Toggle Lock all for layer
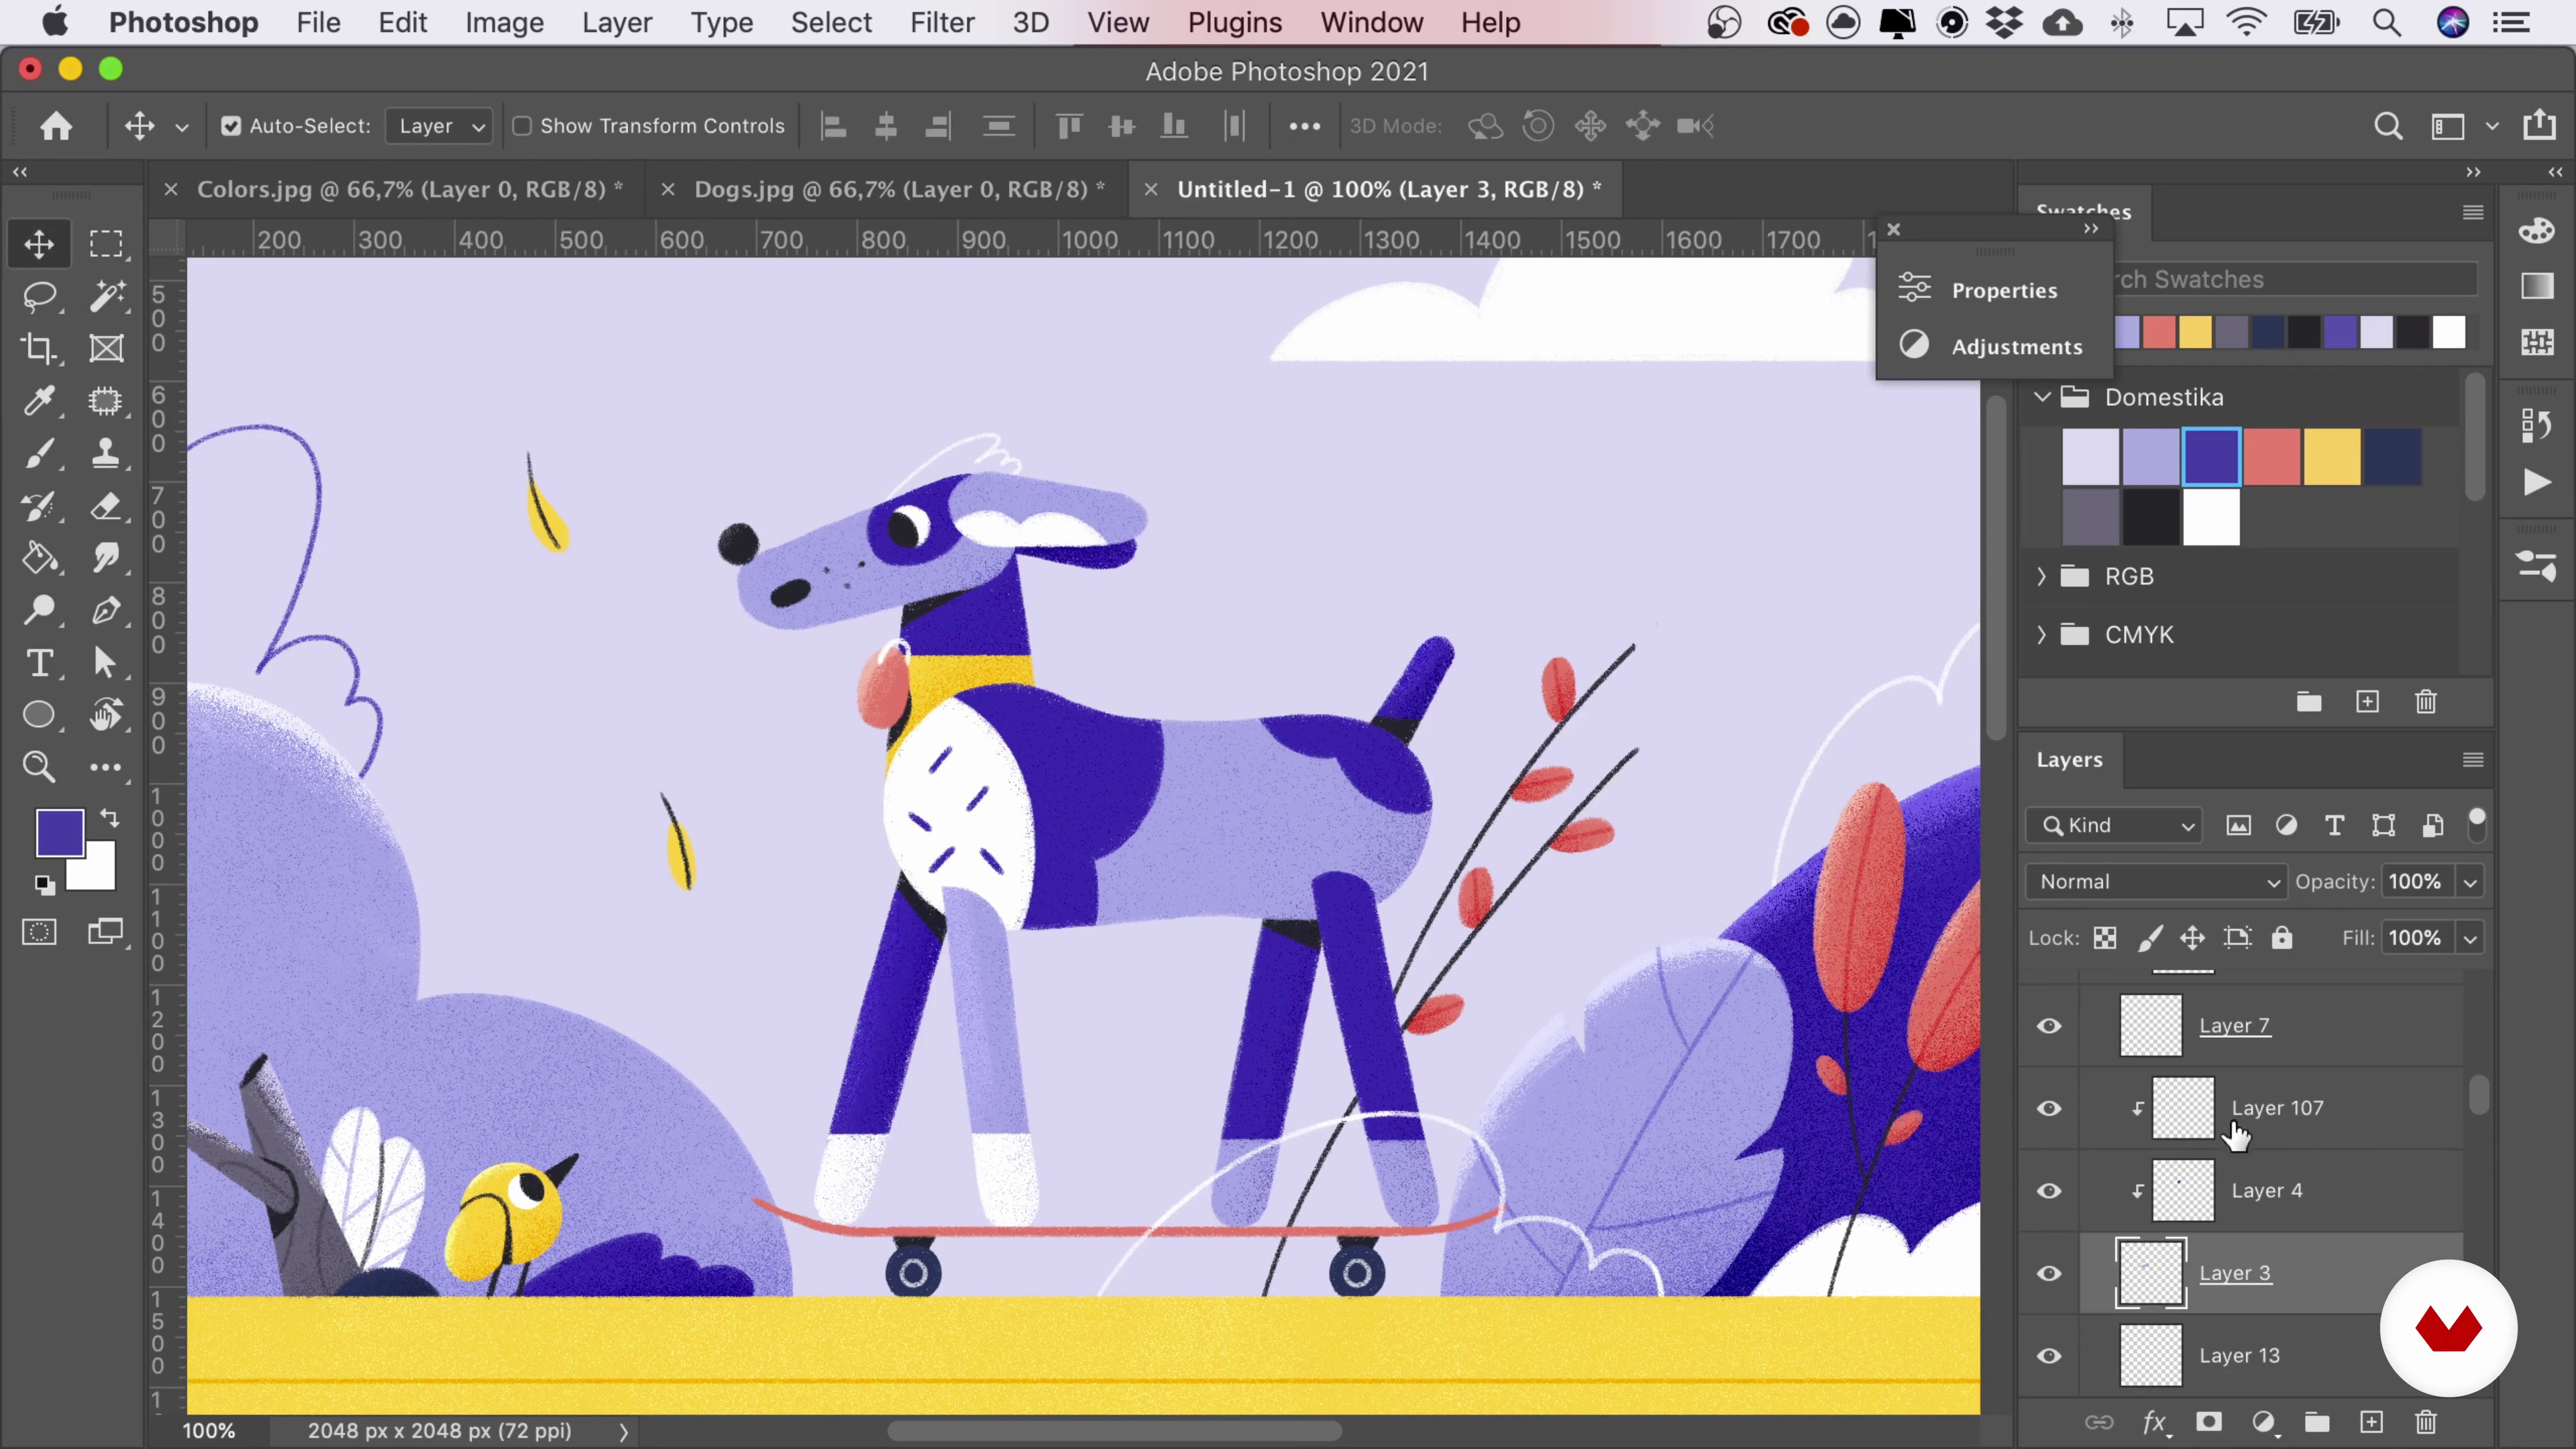The height and width of the screenshot is (1449, 2576). pos(2281,938)
